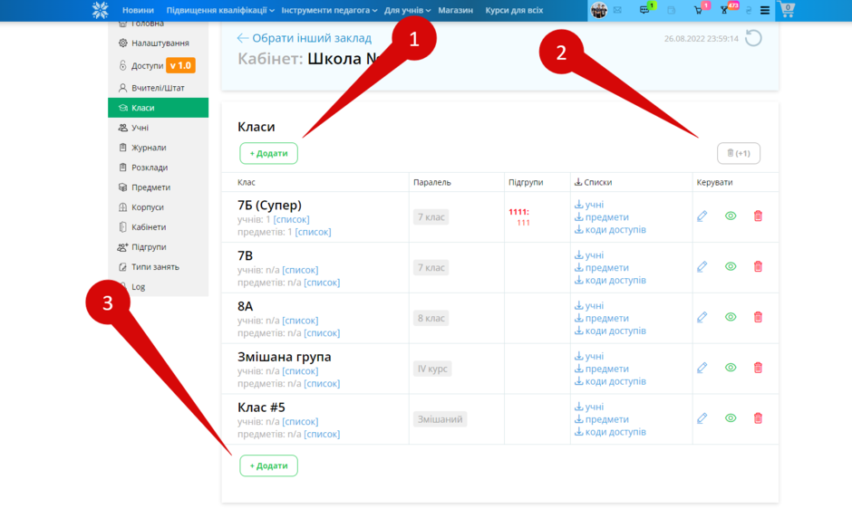
Task: Toggle visibility eye for Змішана група
Action: coord(731,368)
